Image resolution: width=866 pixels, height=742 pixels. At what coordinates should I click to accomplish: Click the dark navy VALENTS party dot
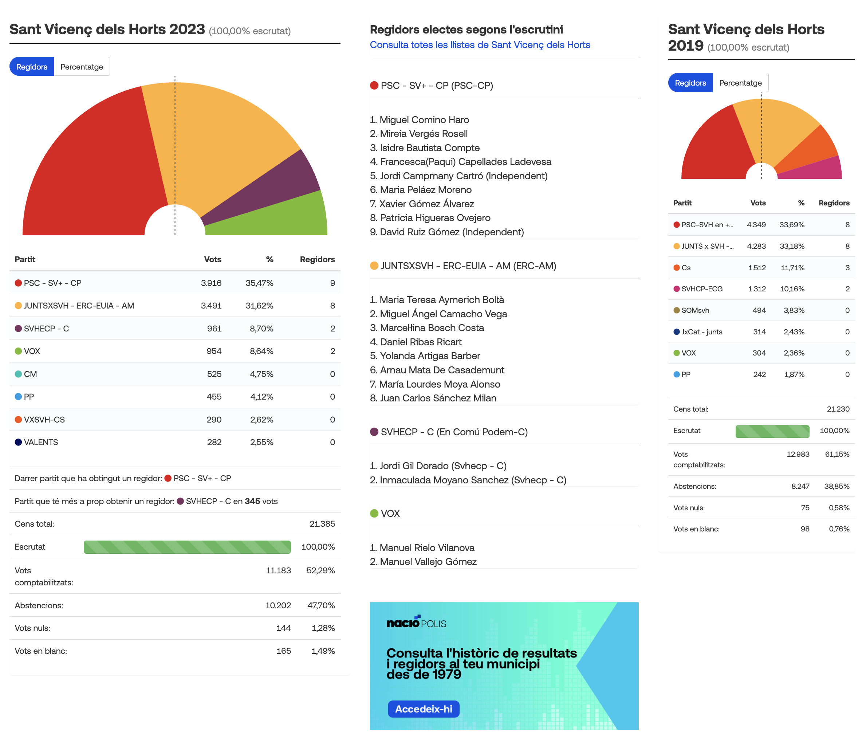click(x=18, y=442)
